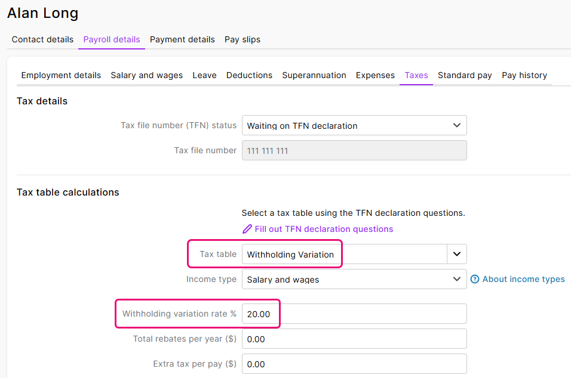
Task: Click the pencil icon beside TFN declaration questions
Action: click(247, 229)
